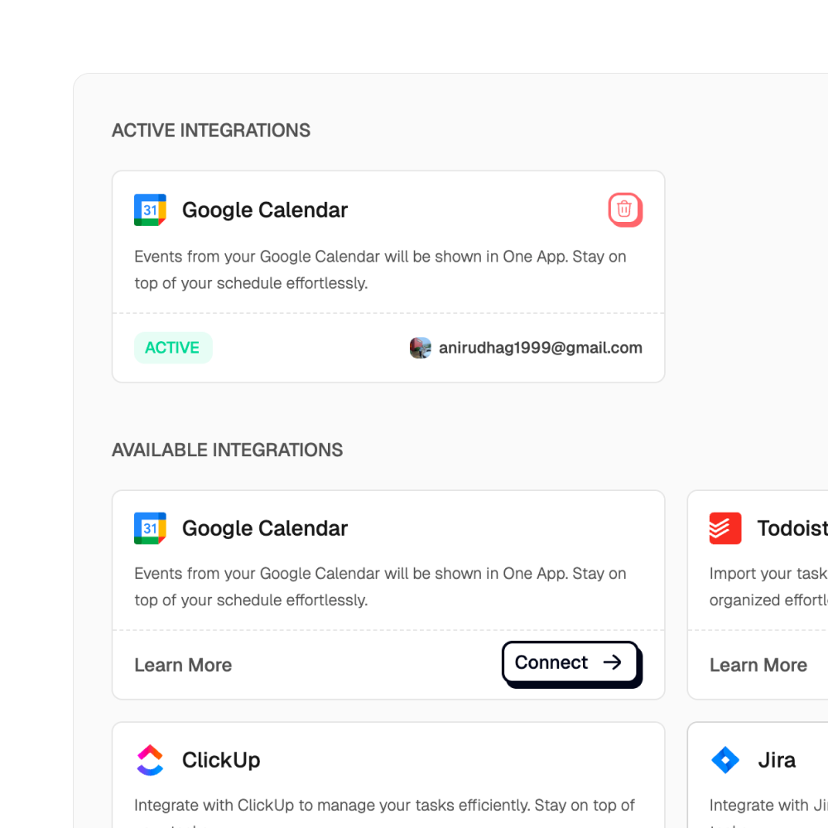This screenshot has width=828, height=828.
Task: Click the ClickUp logo icon
Action: tap(150, 760)
